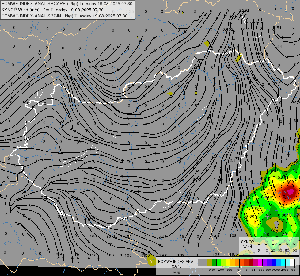The height and width of the screenshot is (276, 300).
Task: Pick the pure blue CAPE legend swatch
Action: (274, 262)
